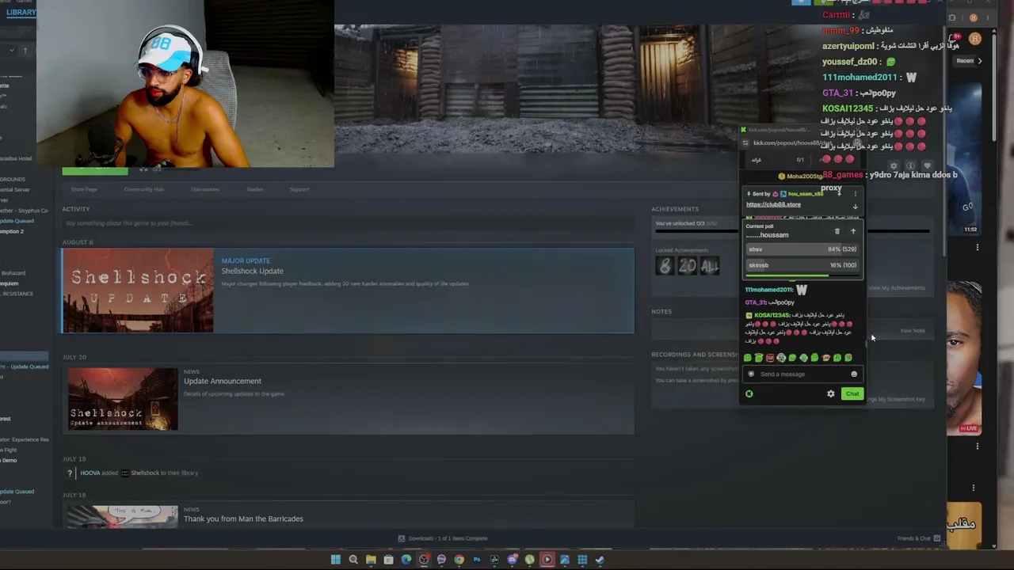Follow the club88.store link
The image size is (1014, 570).
(x=773, y=204)
